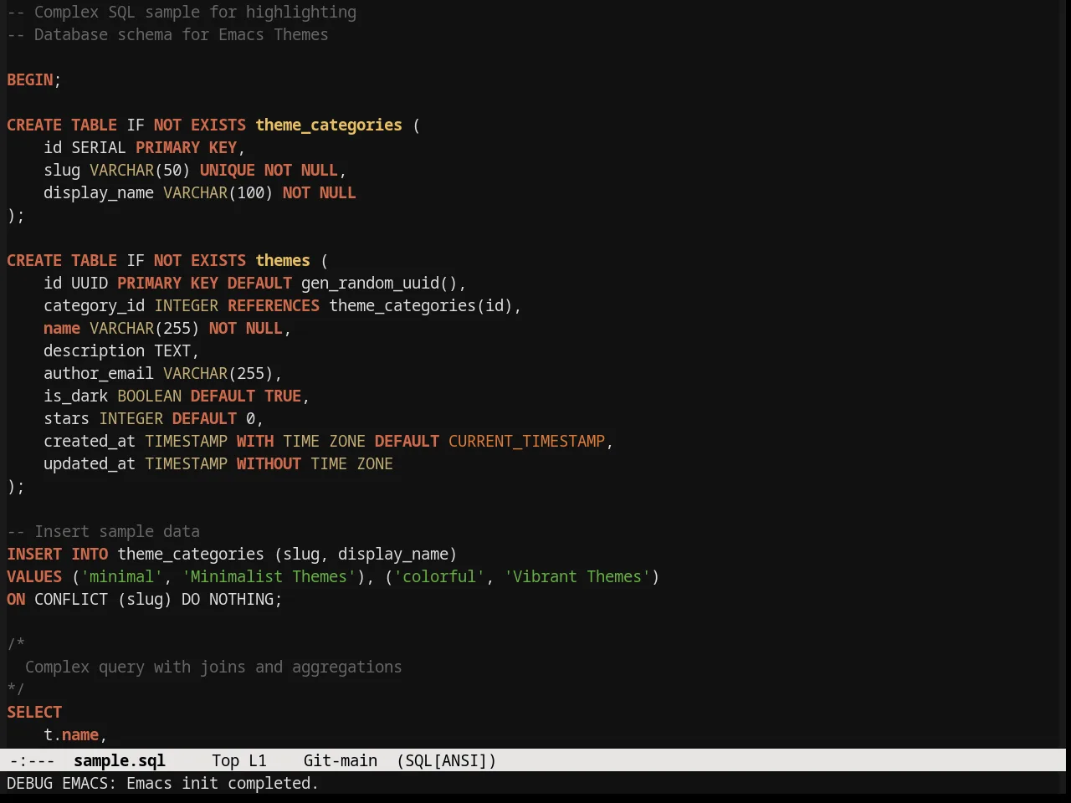This screenshot has height=803, width=1071.
Task: Click the echo area message 'Emacs init completed'
Action: 222,783
